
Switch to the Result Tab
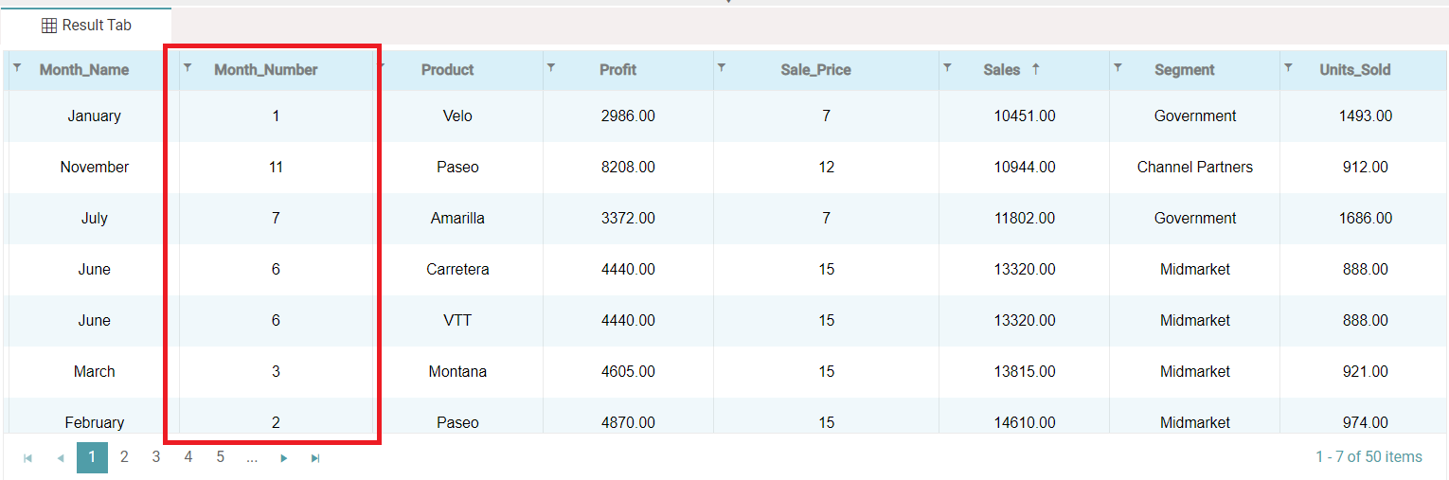86,26
